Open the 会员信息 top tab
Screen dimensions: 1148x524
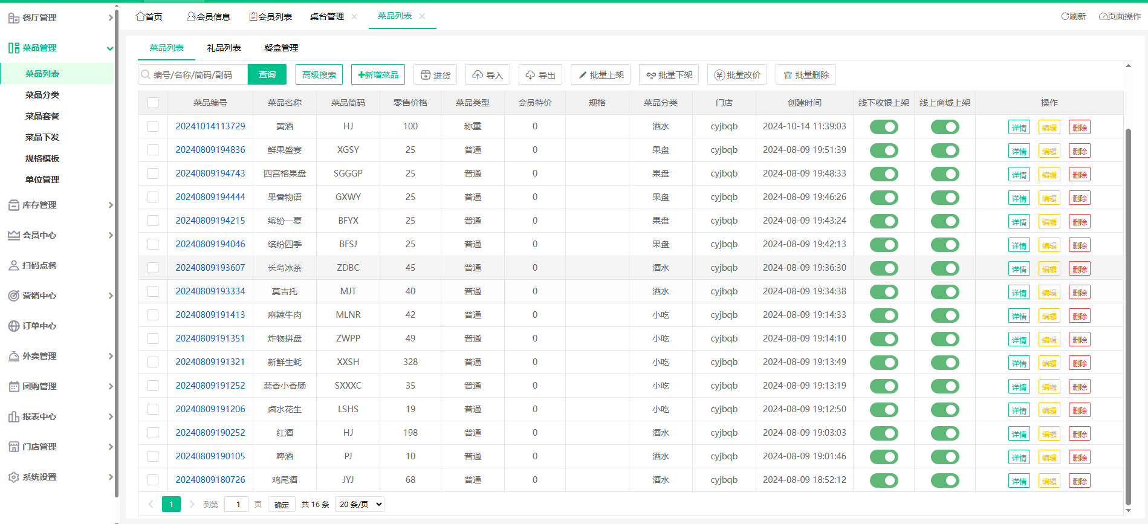209,16
